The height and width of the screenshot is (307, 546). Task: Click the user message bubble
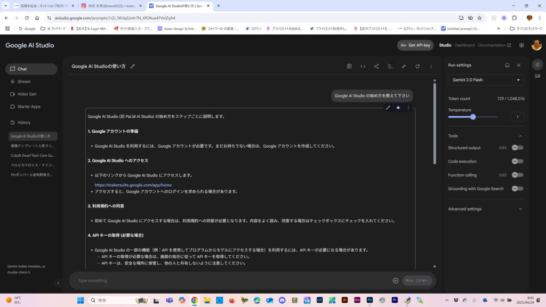click(372, 96)
